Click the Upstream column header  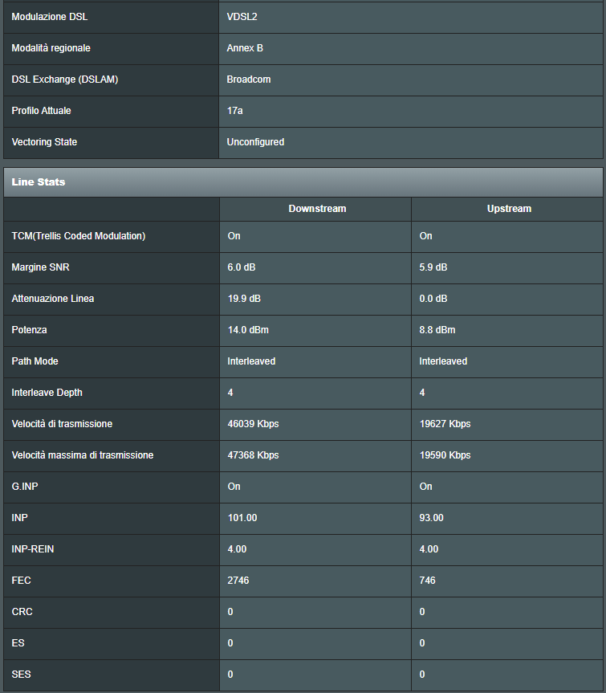click(x=509, y=209)
